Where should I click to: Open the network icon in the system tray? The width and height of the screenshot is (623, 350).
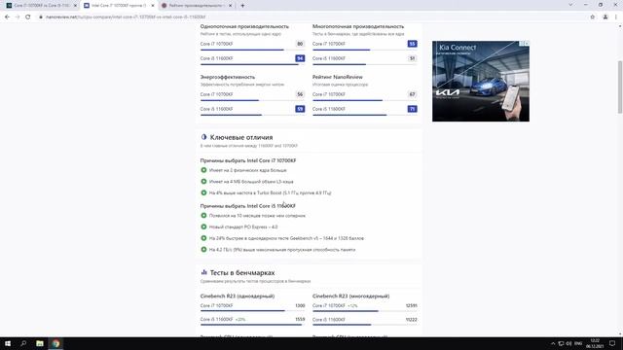[x=561, y=343]
